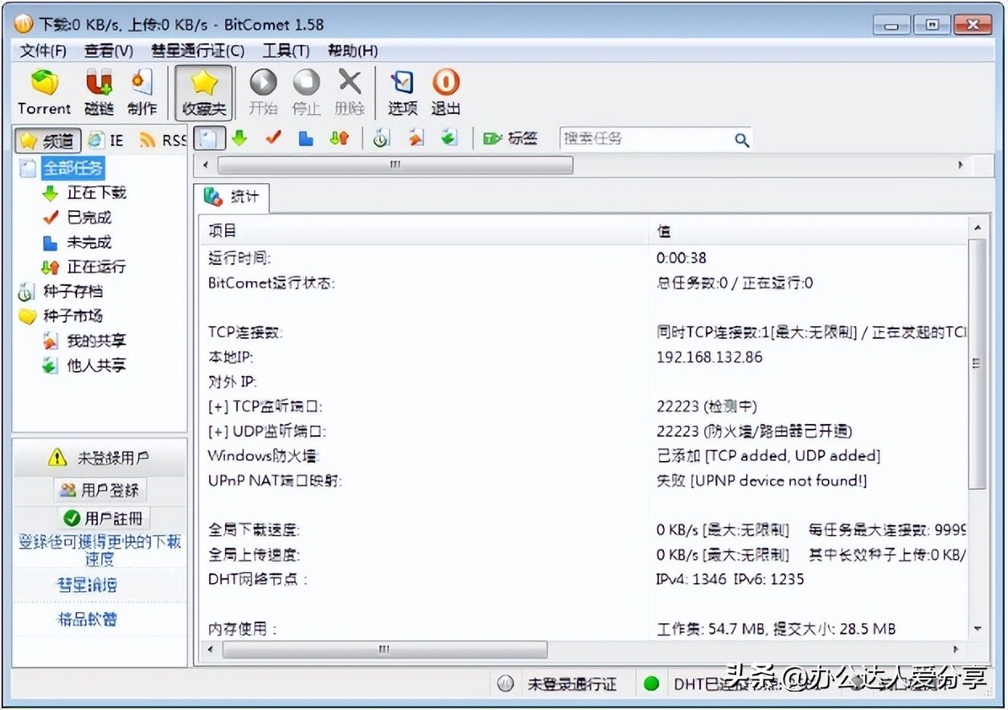The image size is (1008, 710).
Task: Click the torrent archive icon in filter bar
Action: 381,138
